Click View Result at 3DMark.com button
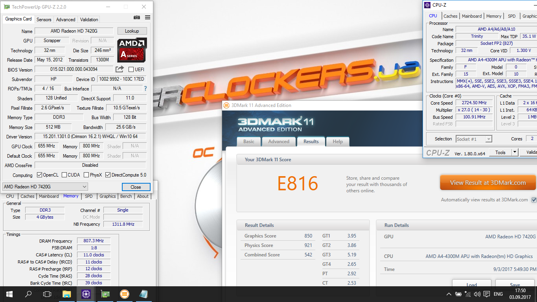Screen dimensions: 537x302 tap(488, 182)
